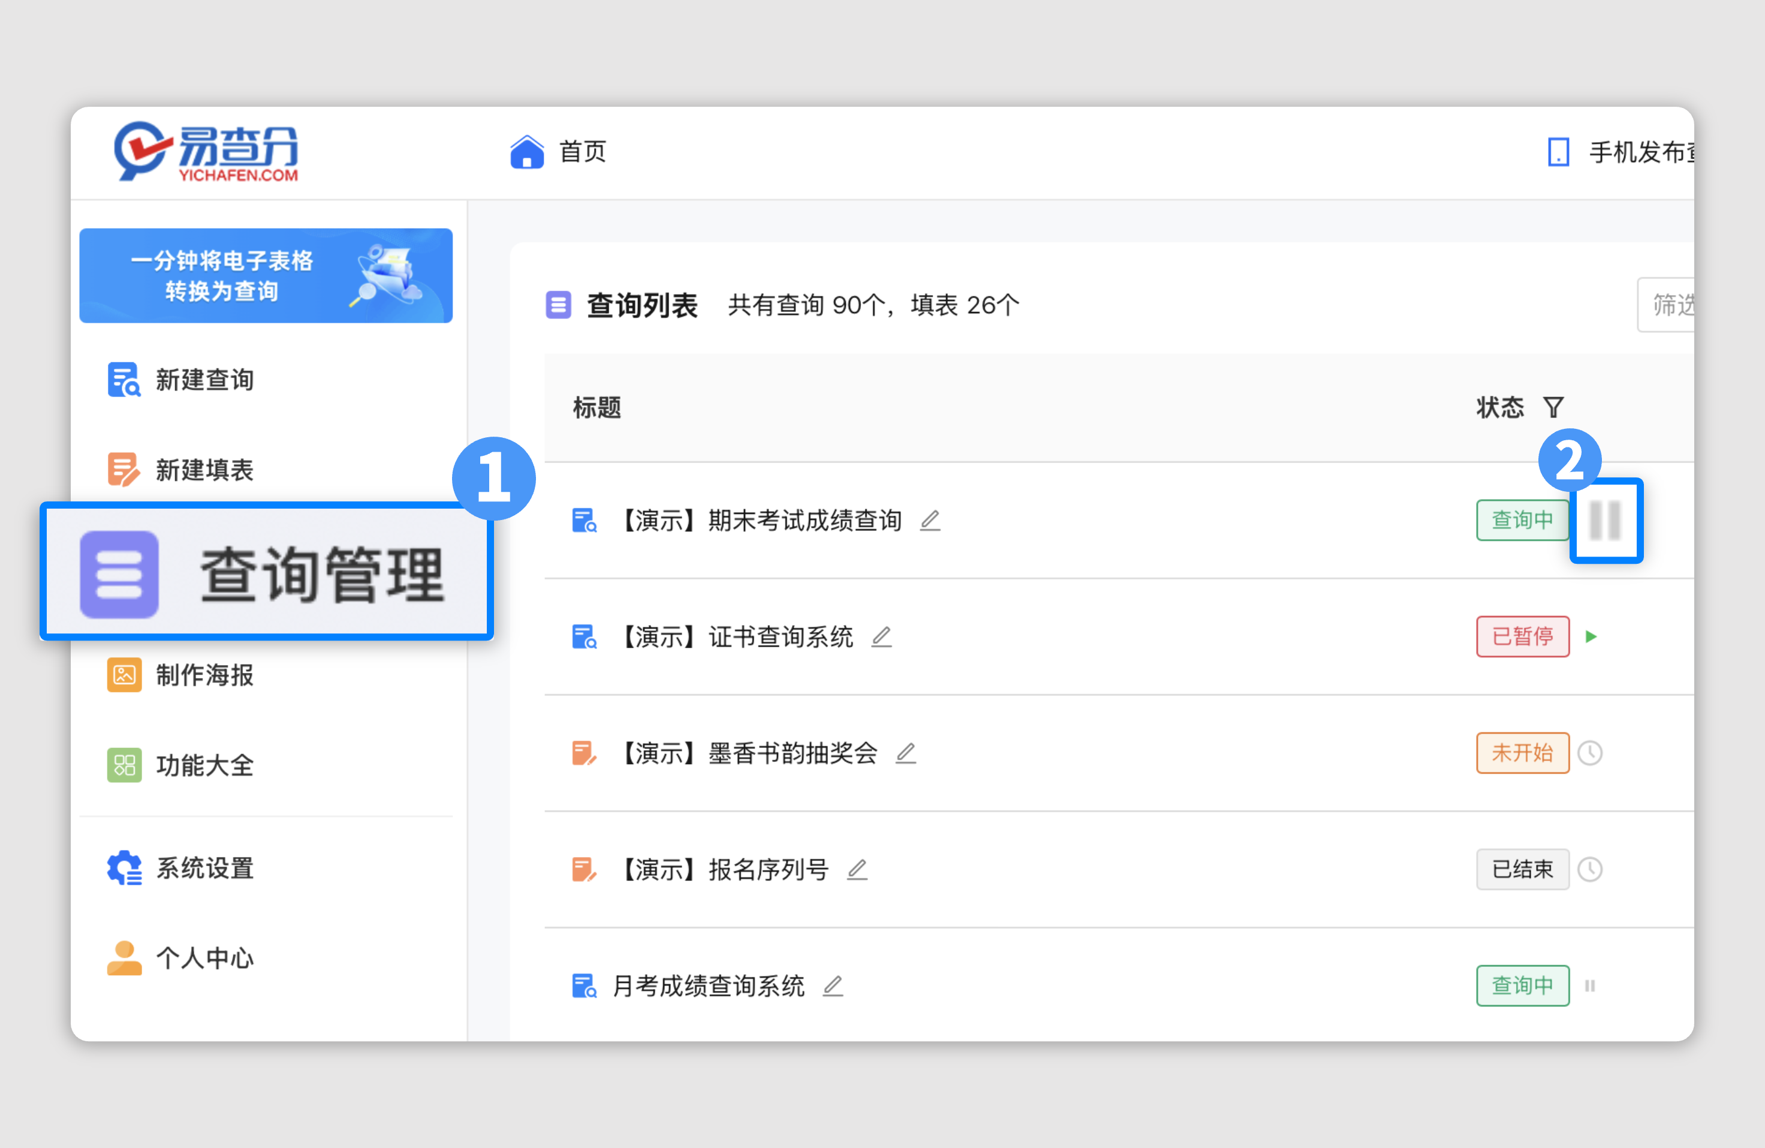Open 月考成绩查询系统
The width and height of the screenshot is (1765, 1148).
(708, 985)
